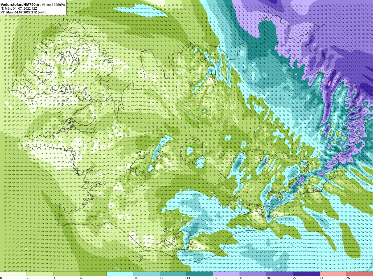373x280 pixels.
Task: Click the pale yellow 0–2 legend swatch
Action: tap(13, 274)
